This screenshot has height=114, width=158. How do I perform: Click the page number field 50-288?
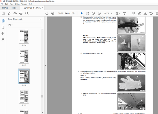click(60, 13)
